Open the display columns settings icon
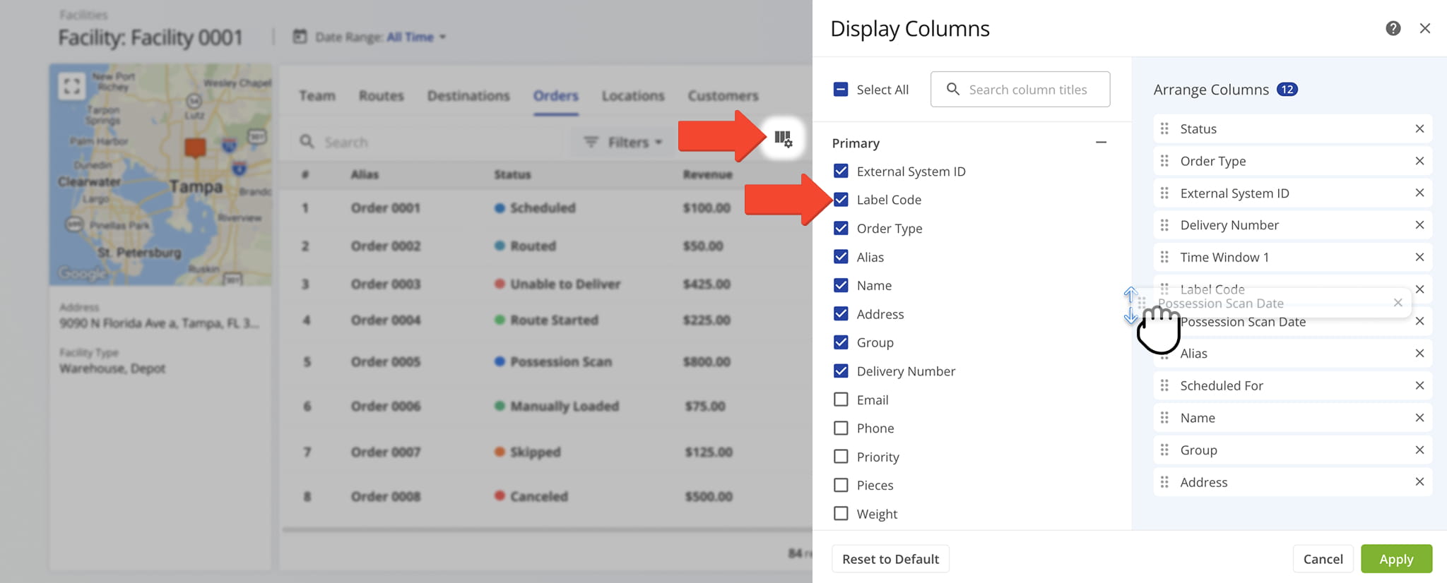 point(783,138)
